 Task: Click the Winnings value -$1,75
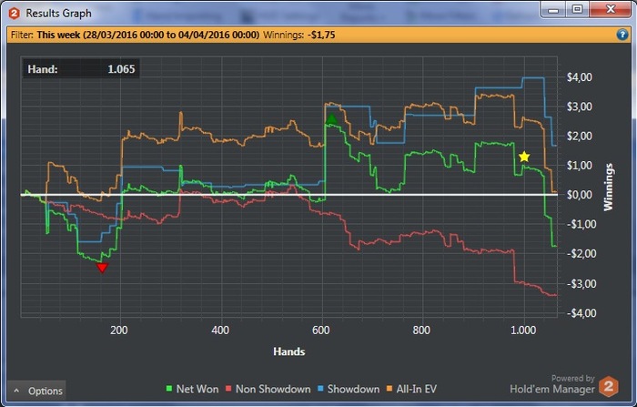[321, 35]
